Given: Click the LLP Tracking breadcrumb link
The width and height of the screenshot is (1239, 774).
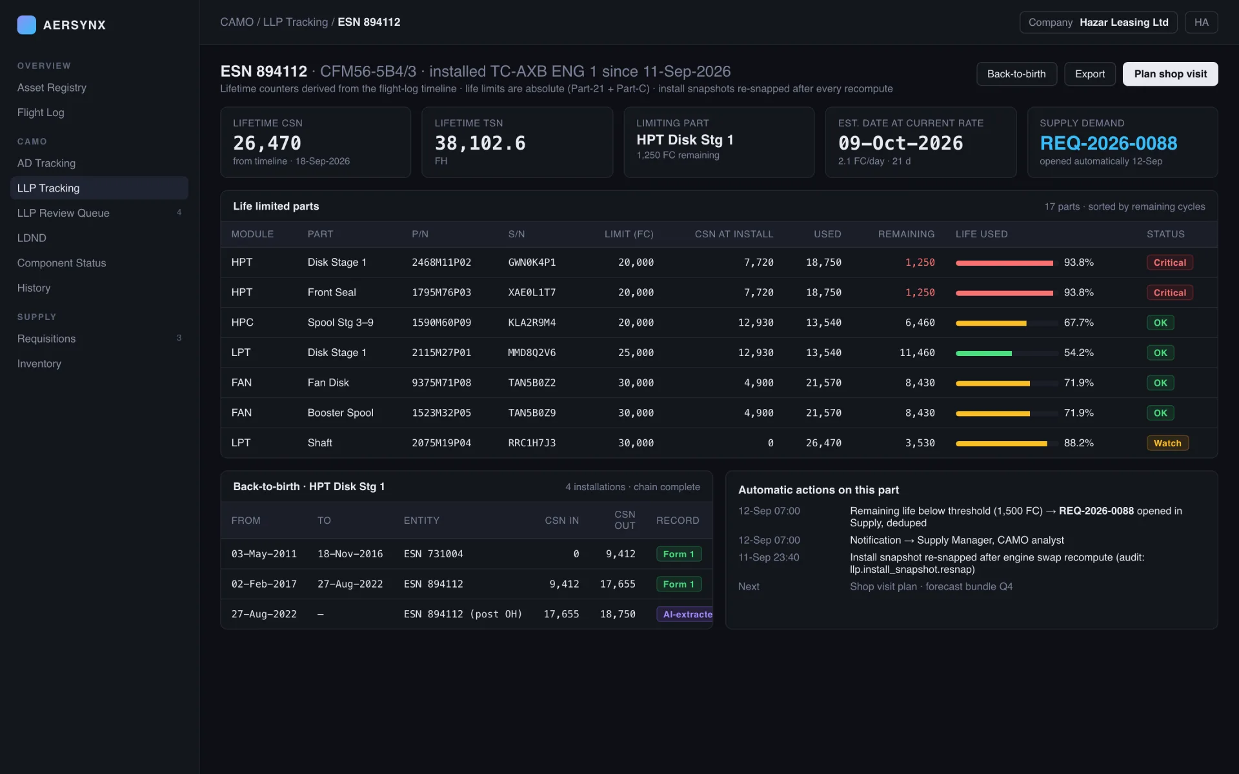Looking at the screenshot, I should tap(296, 22).
